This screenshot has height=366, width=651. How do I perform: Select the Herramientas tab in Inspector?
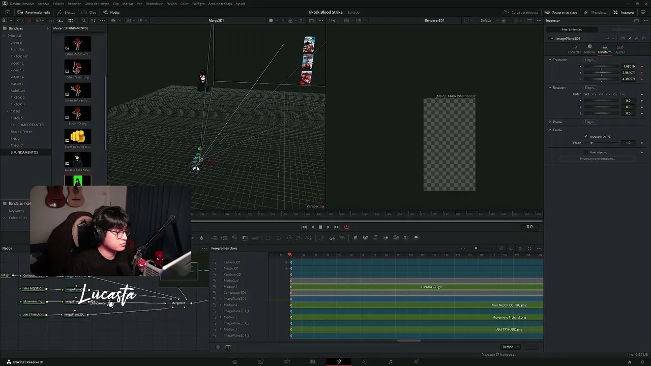point(572,29)
